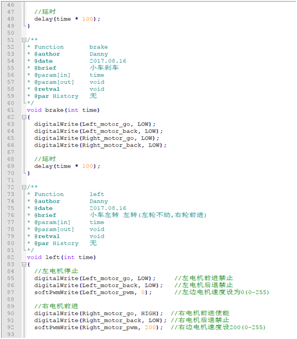This screenshot has height=339, width=297.
Task: Collapse comment block fold at line 72
Action: tap(24, 187)
